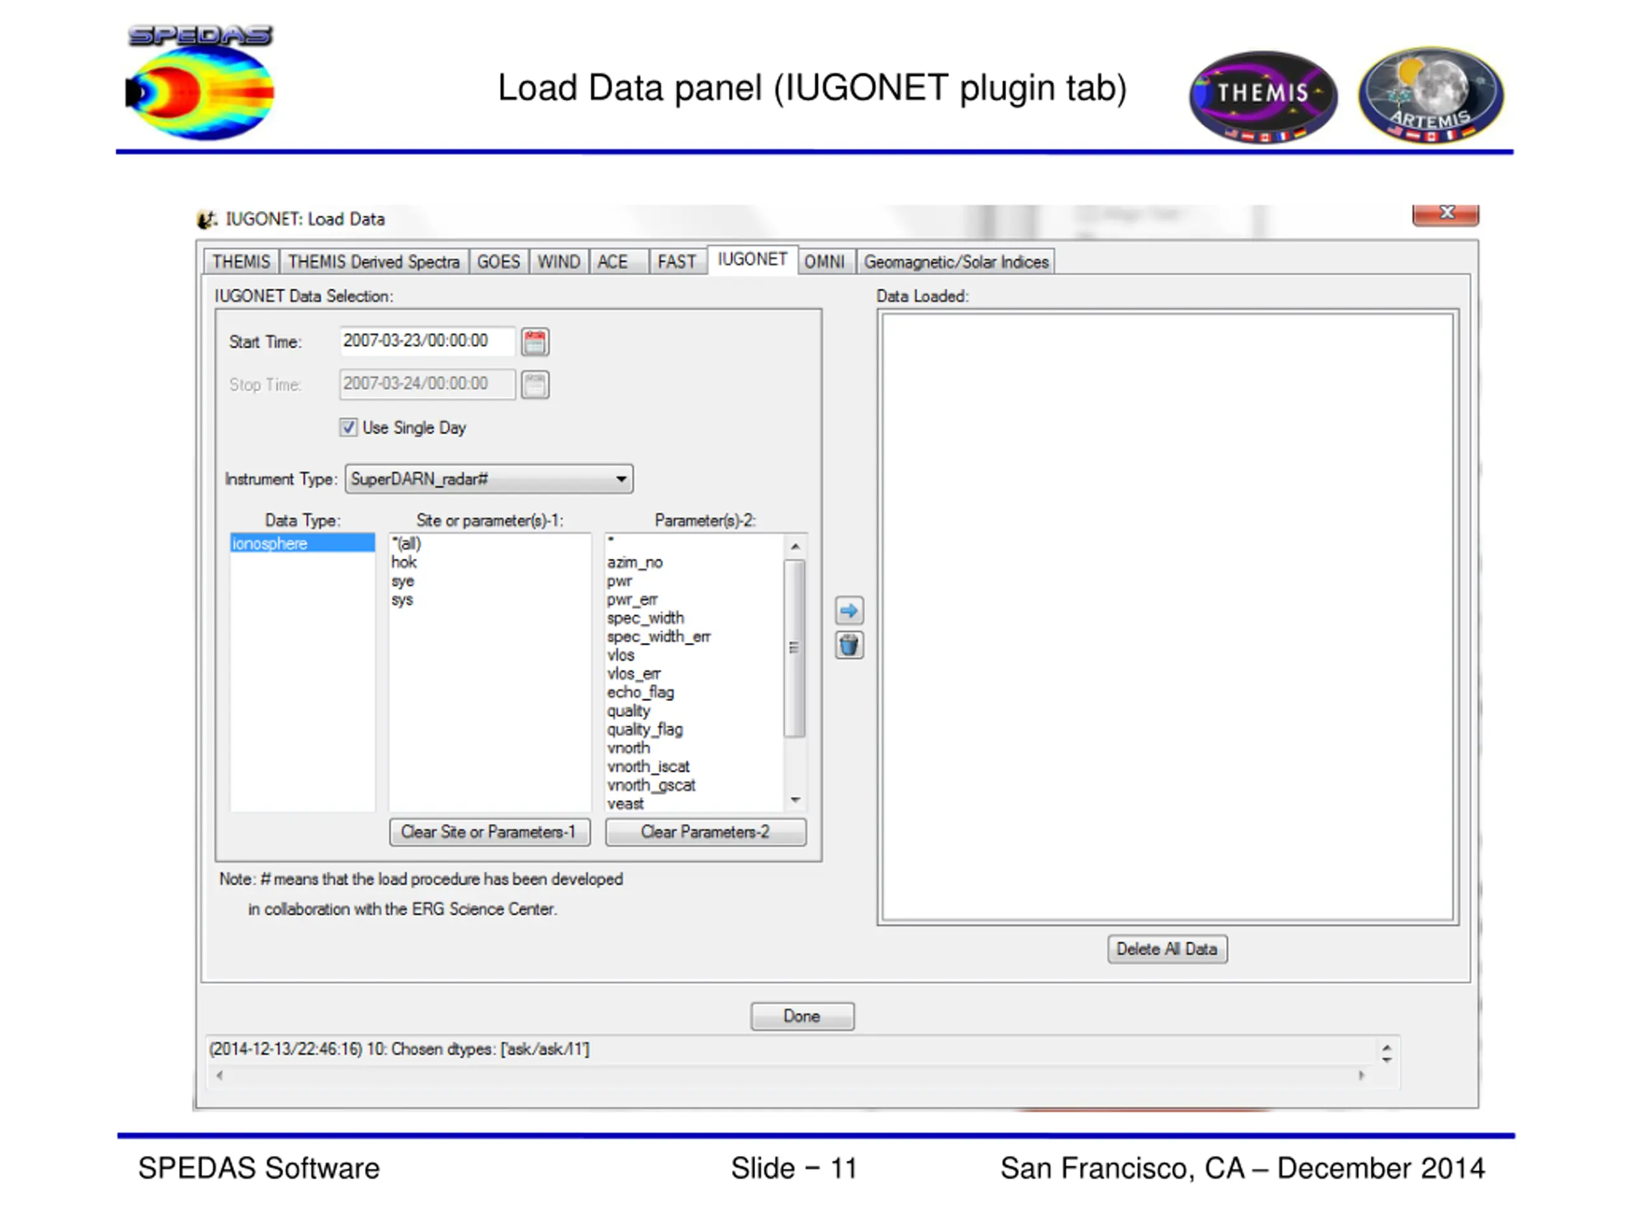This screenshot has width=1627, height=1220.
Task: Click the Clear Parameters-2 button
Action: click(x=705, y=832)
